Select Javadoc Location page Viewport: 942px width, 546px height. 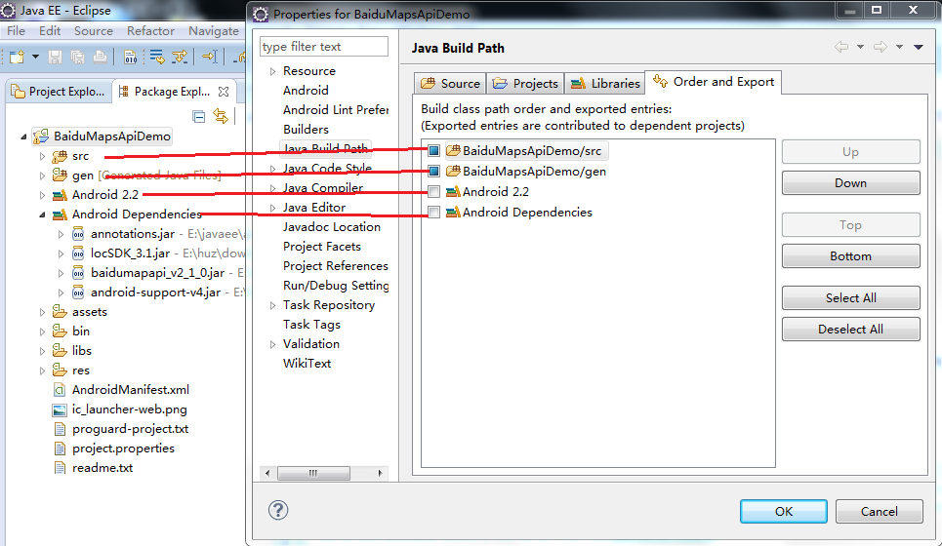point(332,227)
